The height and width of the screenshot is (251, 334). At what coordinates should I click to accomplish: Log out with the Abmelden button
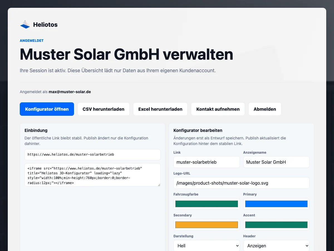click(265, 109)
